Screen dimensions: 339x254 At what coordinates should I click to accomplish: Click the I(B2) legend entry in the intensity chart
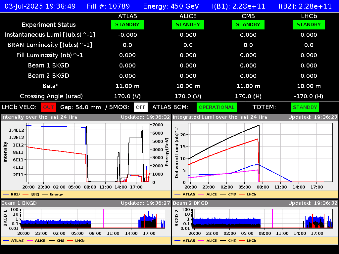pyautogui.click(x=31, y=194)
